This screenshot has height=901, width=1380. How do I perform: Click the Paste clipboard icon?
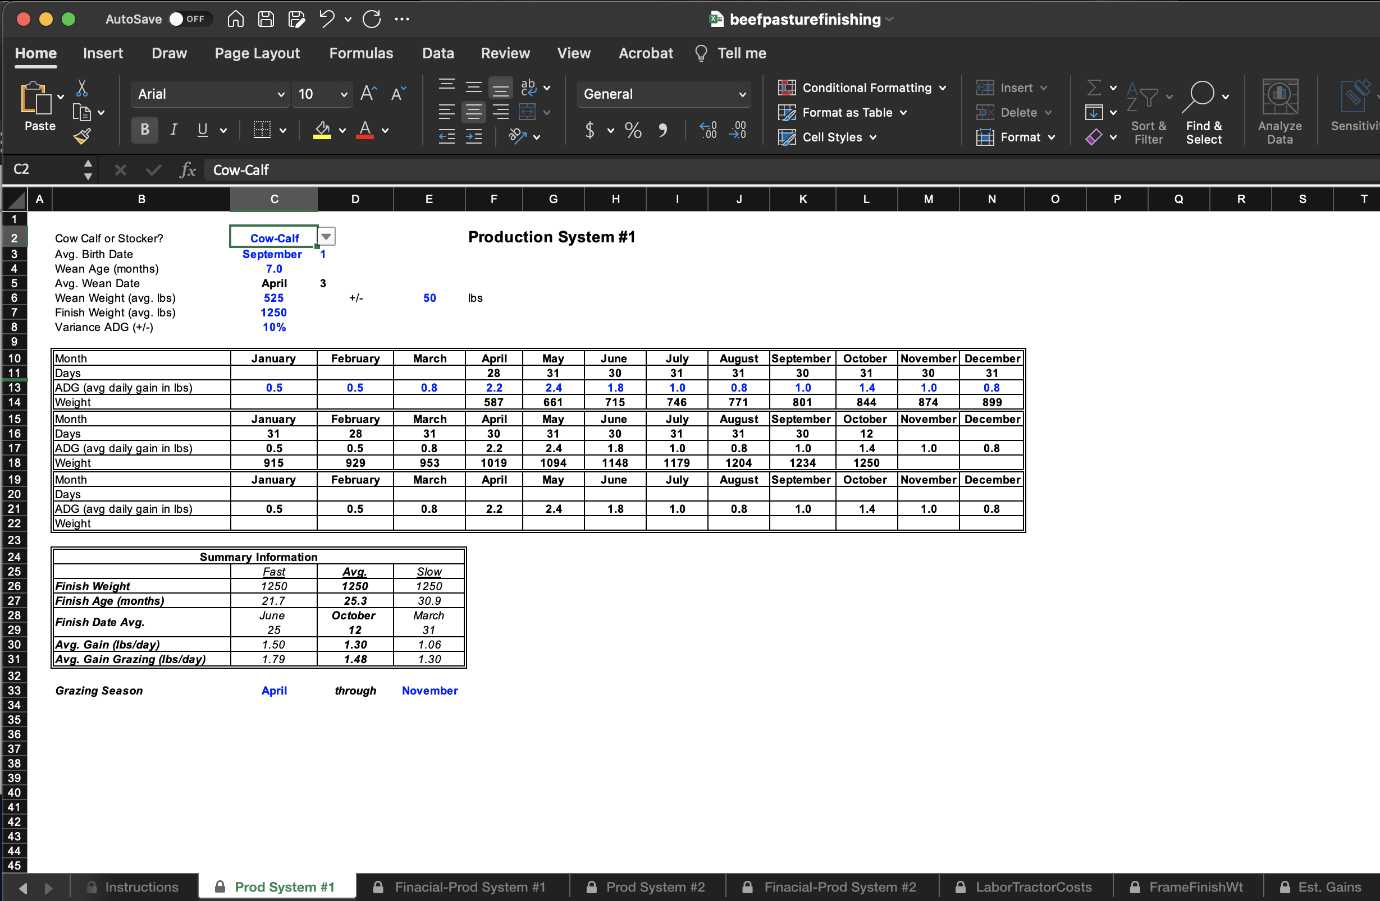(x=36, y=99)
